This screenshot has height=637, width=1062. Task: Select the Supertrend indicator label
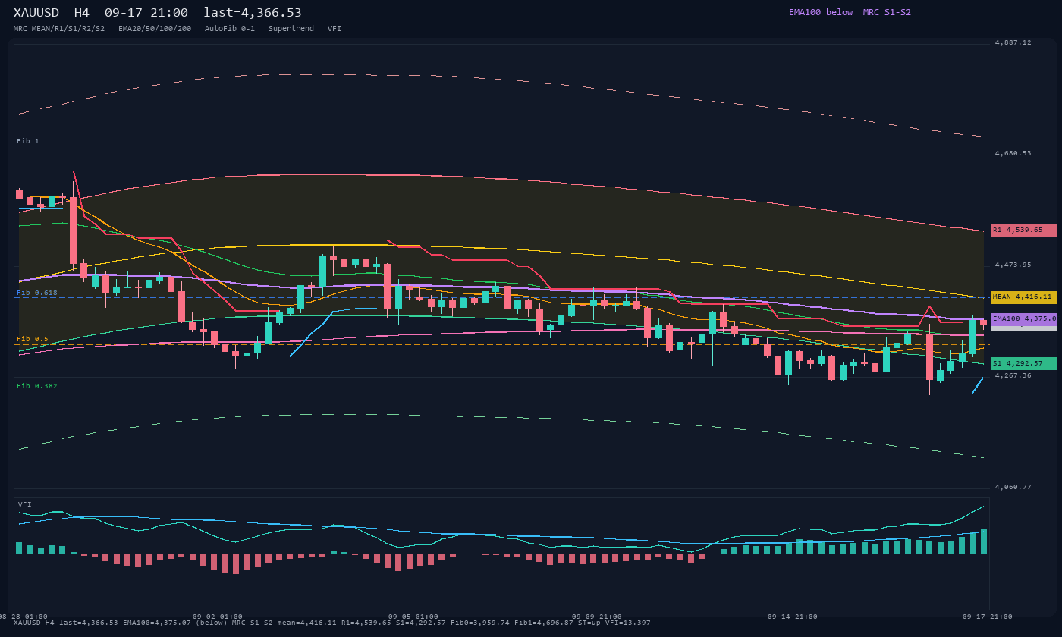point(291,29)
